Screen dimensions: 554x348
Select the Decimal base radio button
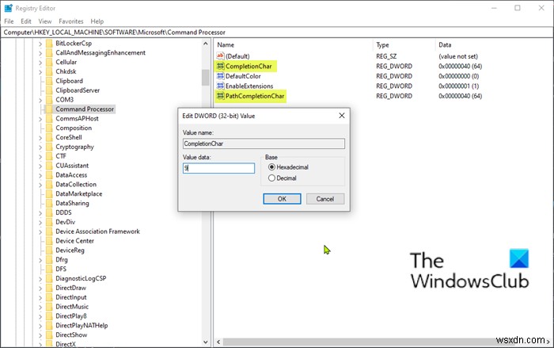tap(271, 178)
